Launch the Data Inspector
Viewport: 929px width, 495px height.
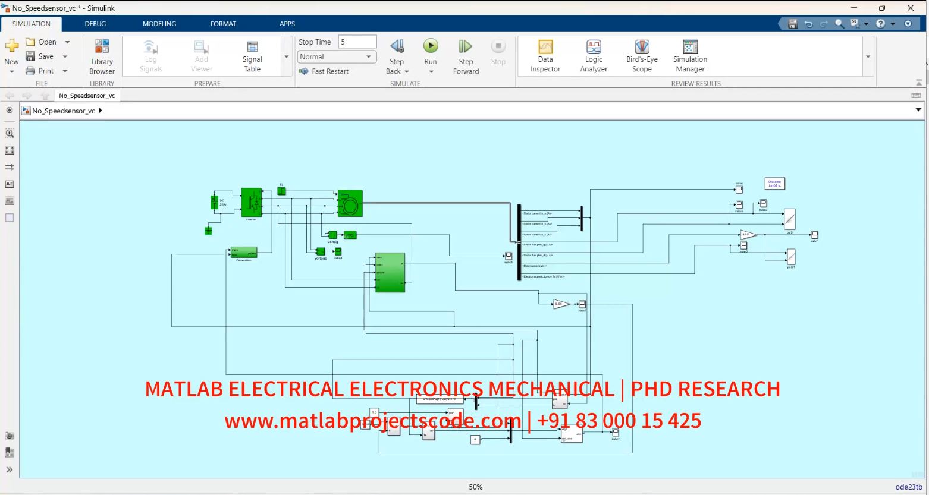[x=545, y=55]
